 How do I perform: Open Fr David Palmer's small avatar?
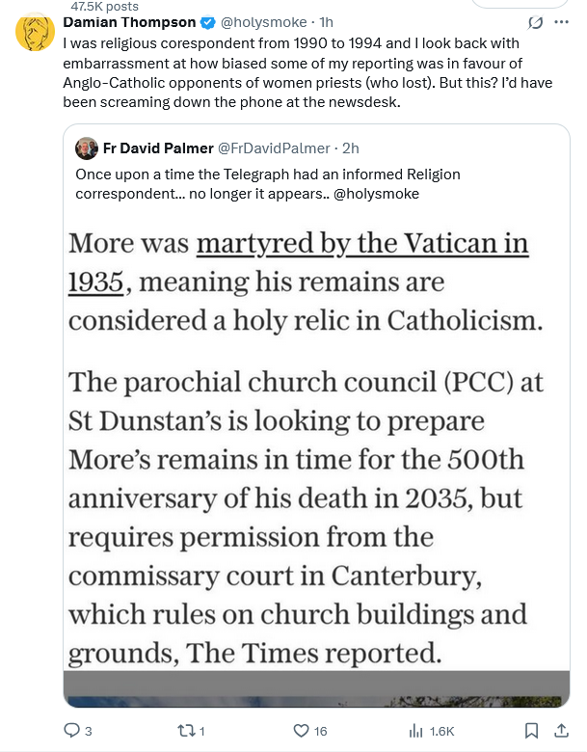(x=86, y=148)
